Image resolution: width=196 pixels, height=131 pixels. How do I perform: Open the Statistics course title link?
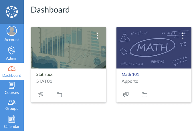[x=44, y=74]
